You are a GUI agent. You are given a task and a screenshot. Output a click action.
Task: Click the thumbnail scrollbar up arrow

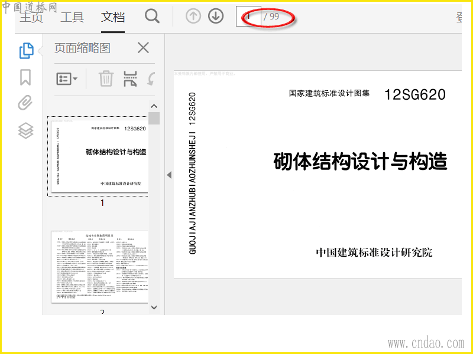click(154, 106)
